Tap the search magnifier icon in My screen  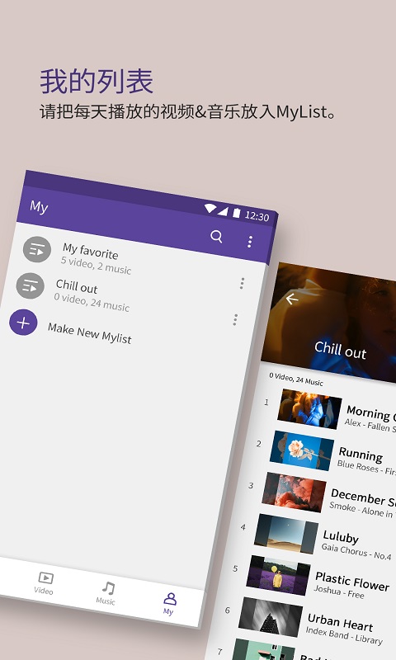pyautogui.click(x=216, y=236)
